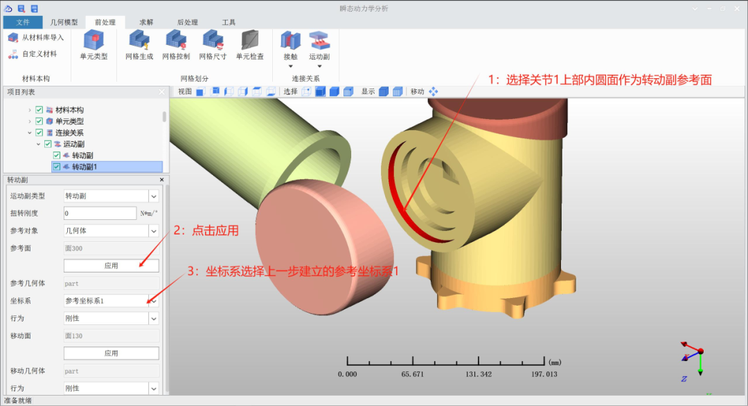Choose the vertex selection mode icon
748x406 pixels.
tap(306, 91)
